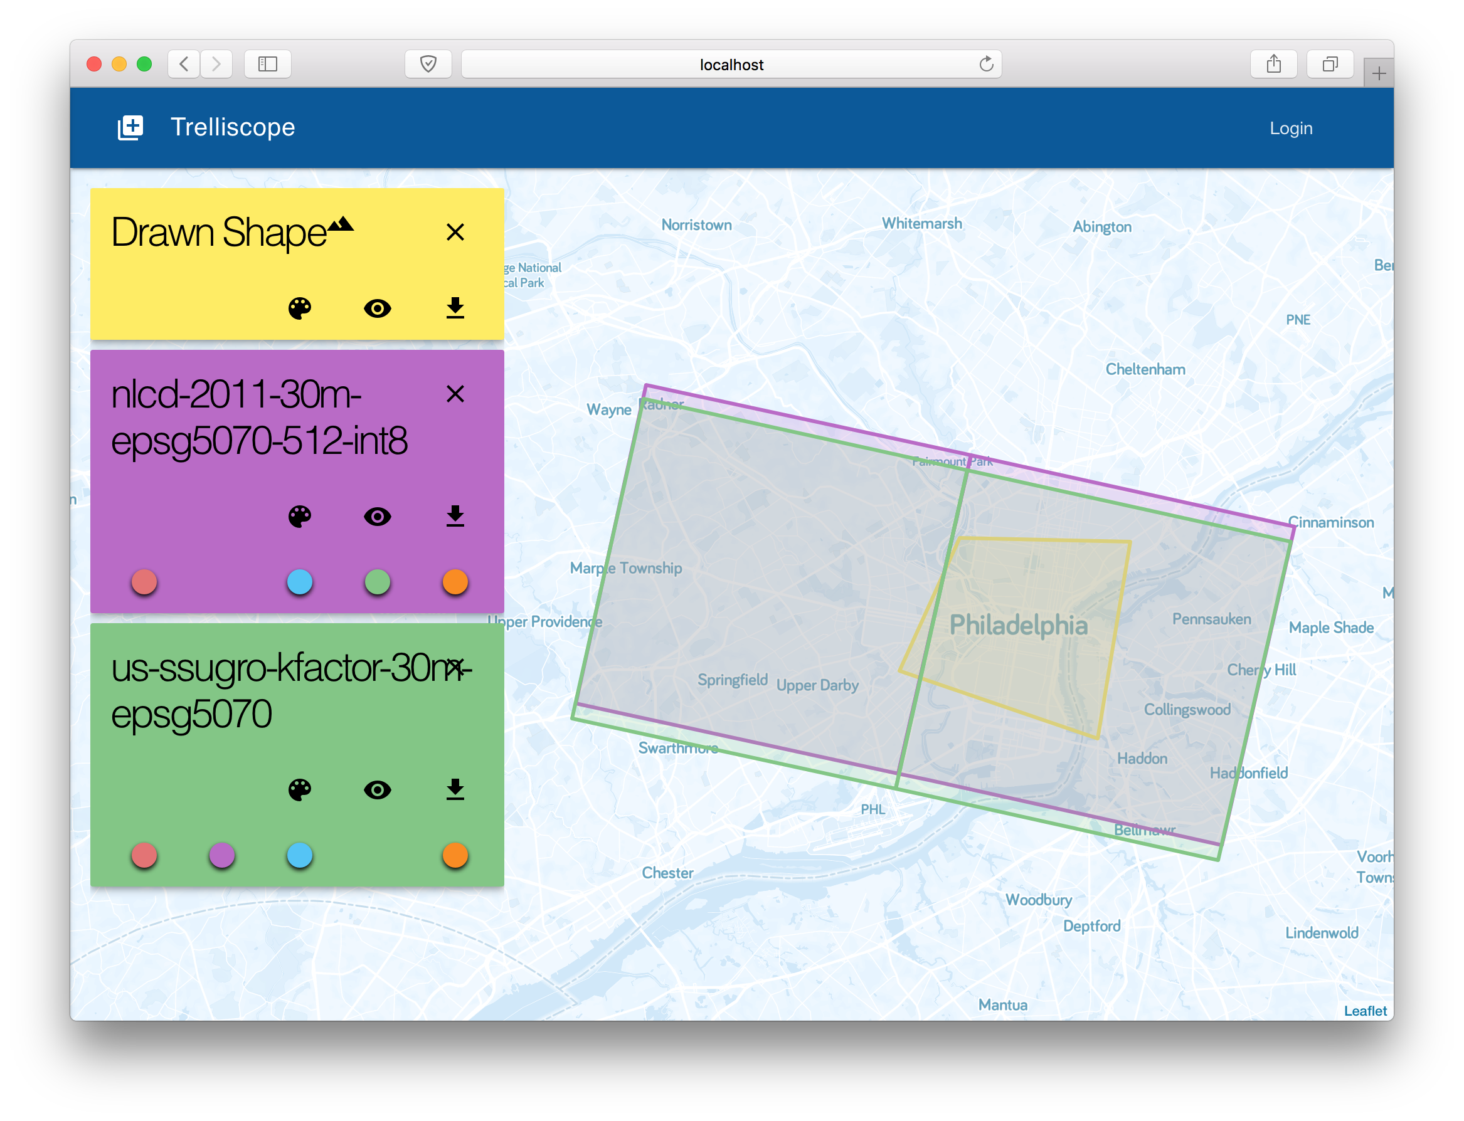Download the us-ssugro-kfactor layer
The image size is (1464, 1121).
(x=455, y=790)
